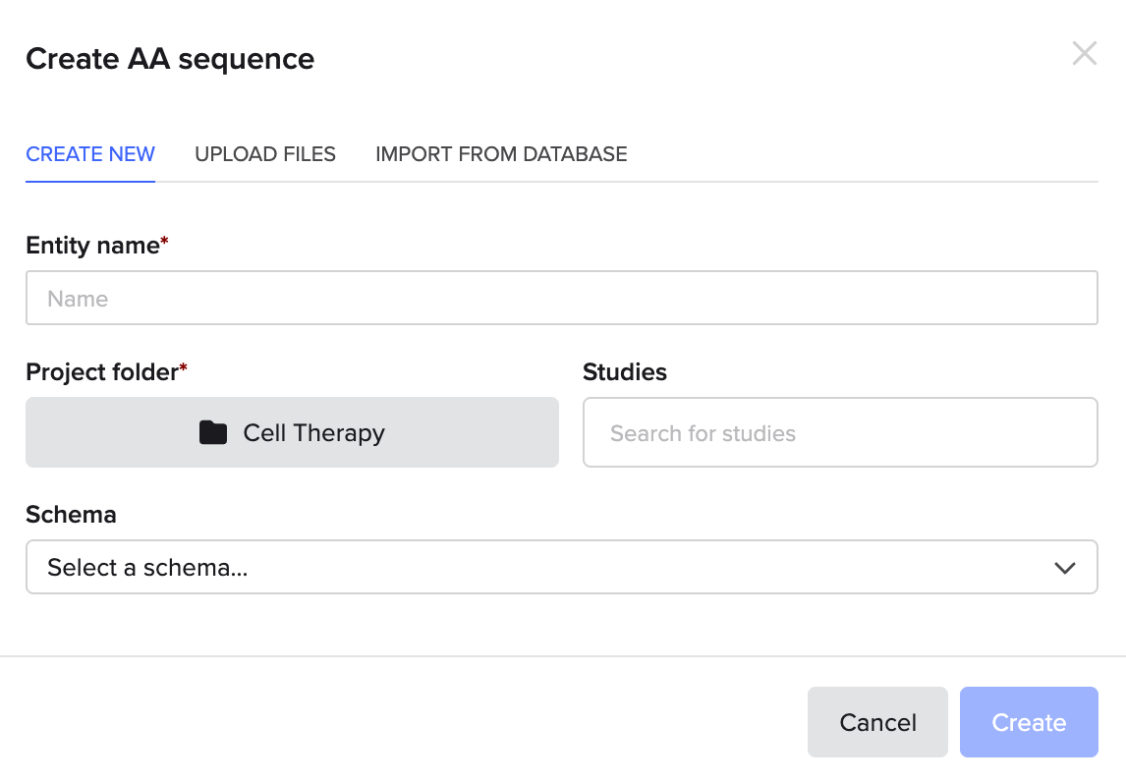Click the Schema label text
The image size is (1126, 782).
click(71, 515)
